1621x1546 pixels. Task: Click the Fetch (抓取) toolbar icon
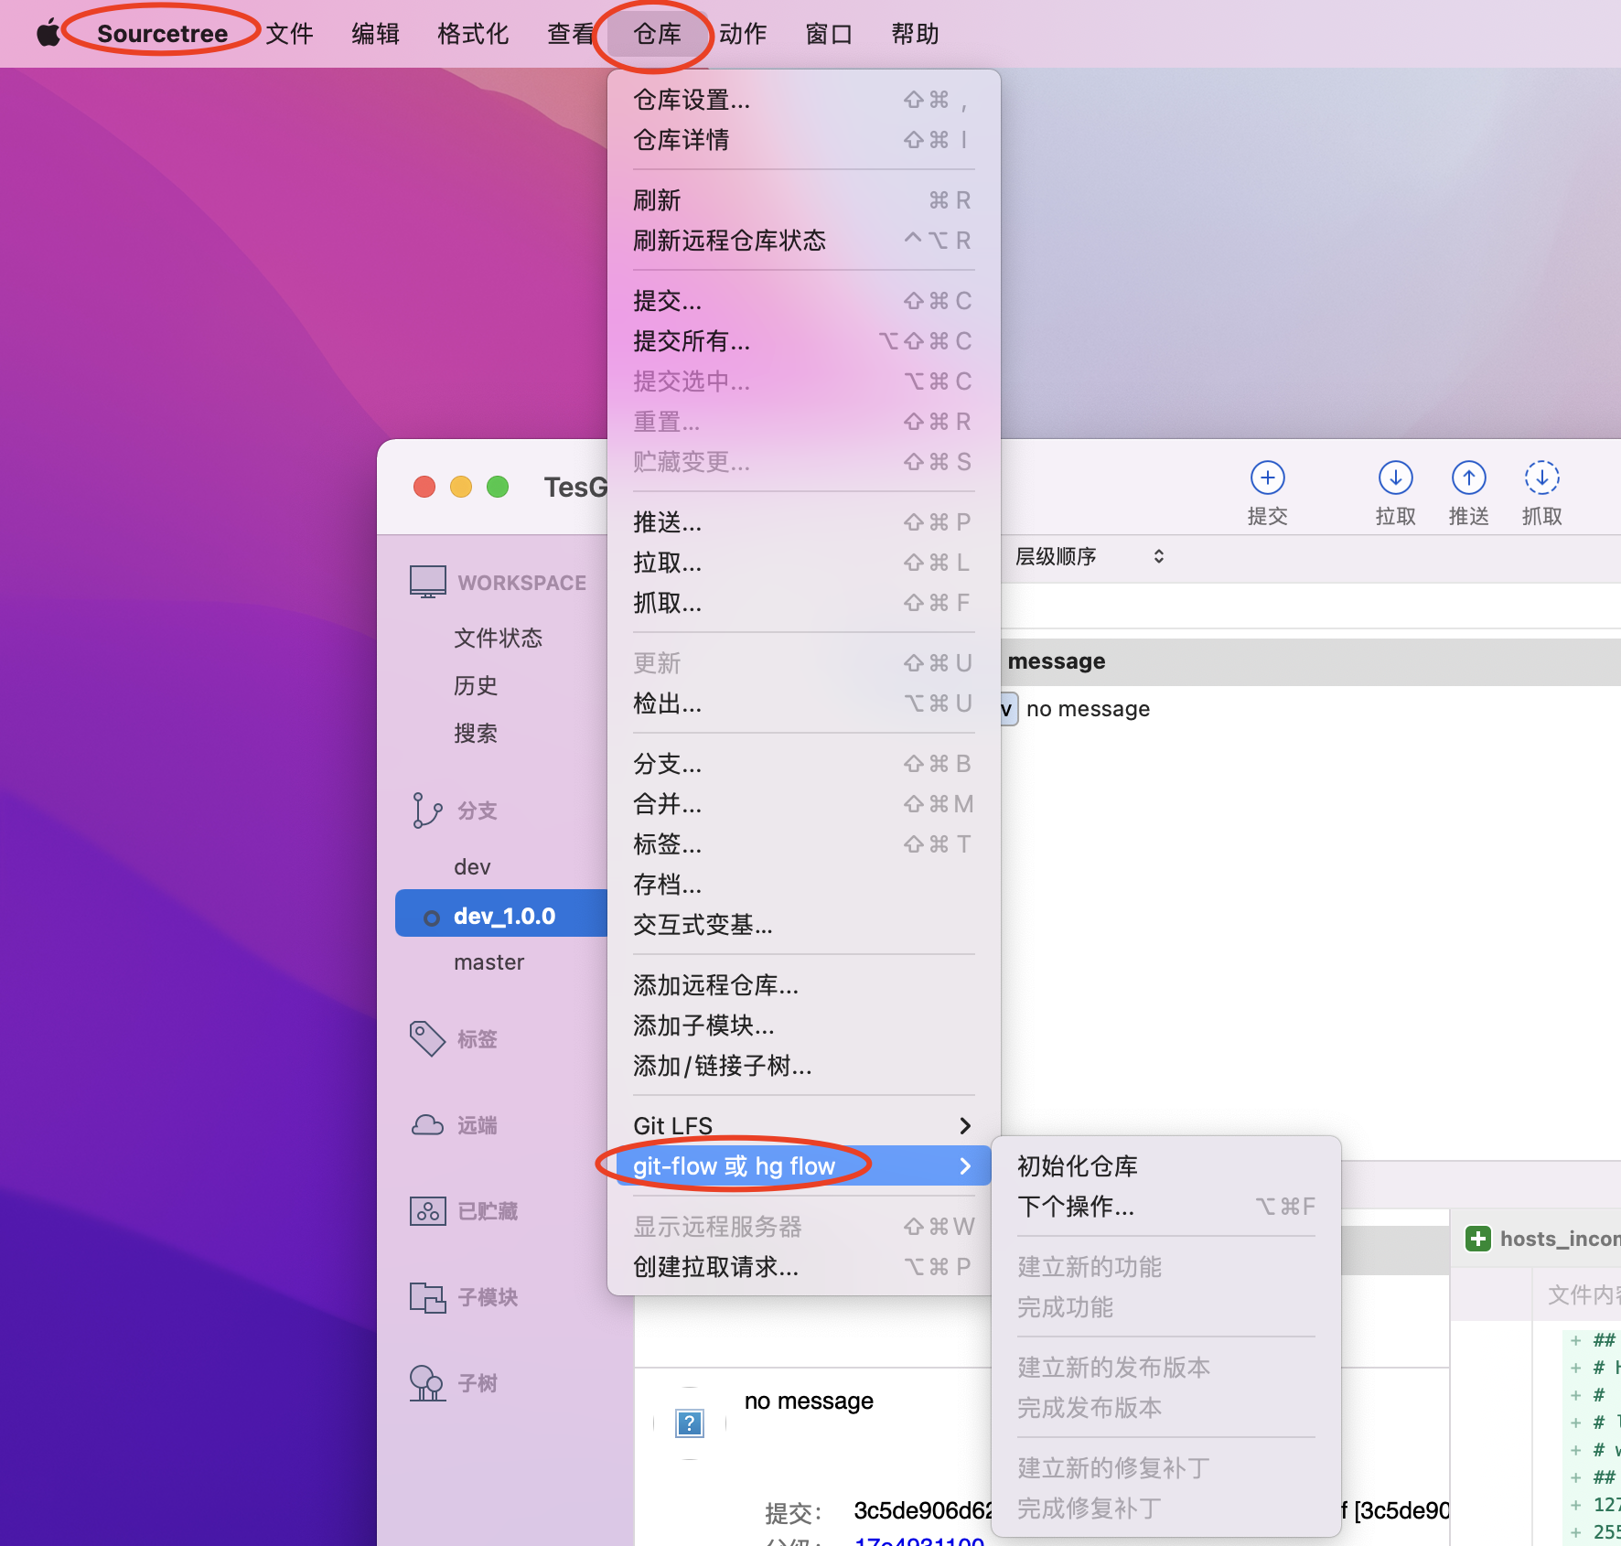(1541, 478)
